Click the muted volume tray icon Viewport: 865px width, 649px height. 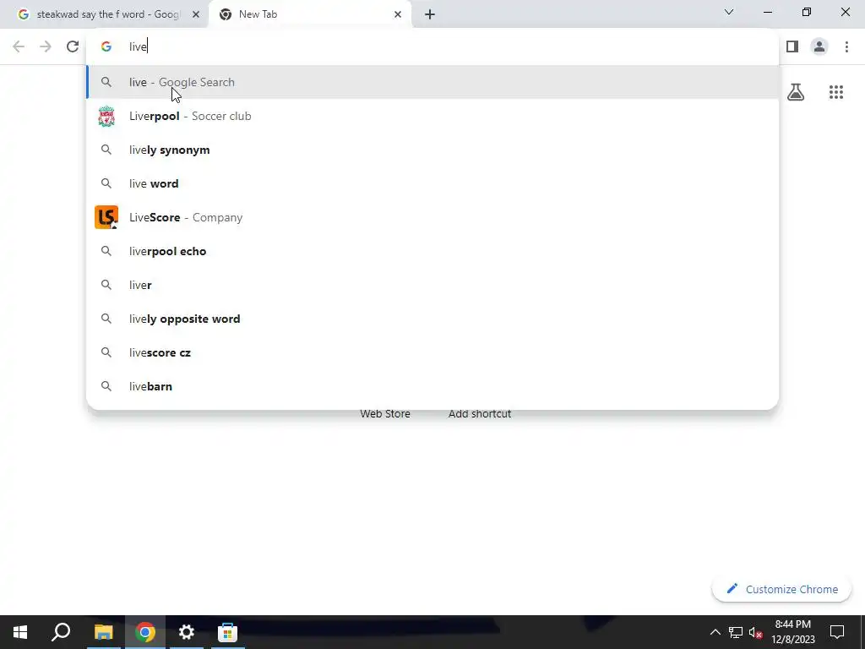tap(756, 632)
